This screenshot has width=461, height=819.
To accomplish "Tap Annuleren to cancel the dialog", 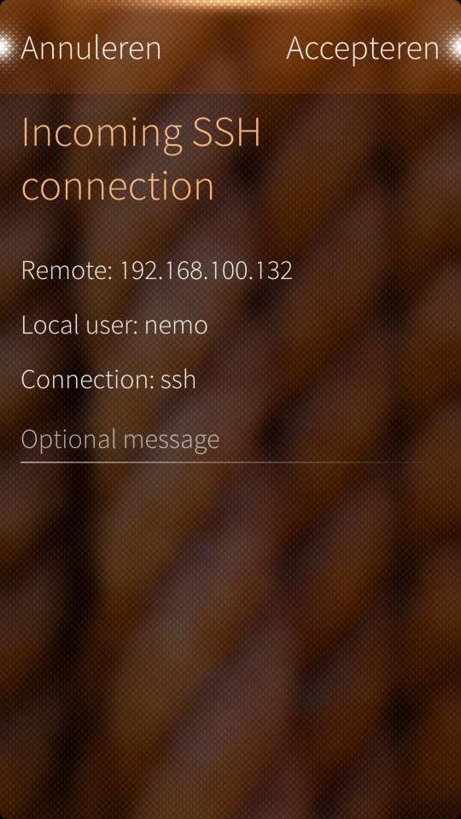I will 91,48.
